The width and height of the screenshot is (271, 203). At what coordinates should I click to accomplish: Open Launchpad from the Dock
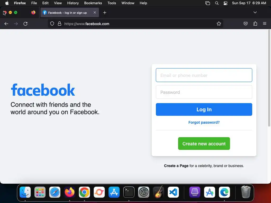click(x=40, y=192)
